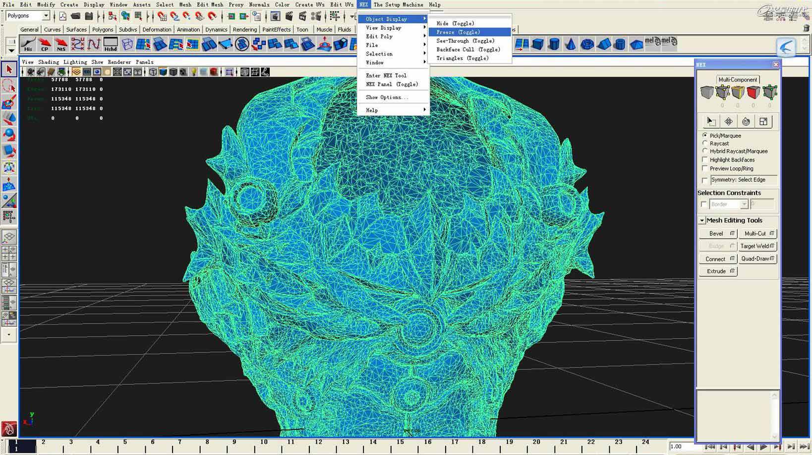Choose Freeze (Toggle) from Object Display submenu
Viewport: 812px width, 455px height.
pos(457,32)
